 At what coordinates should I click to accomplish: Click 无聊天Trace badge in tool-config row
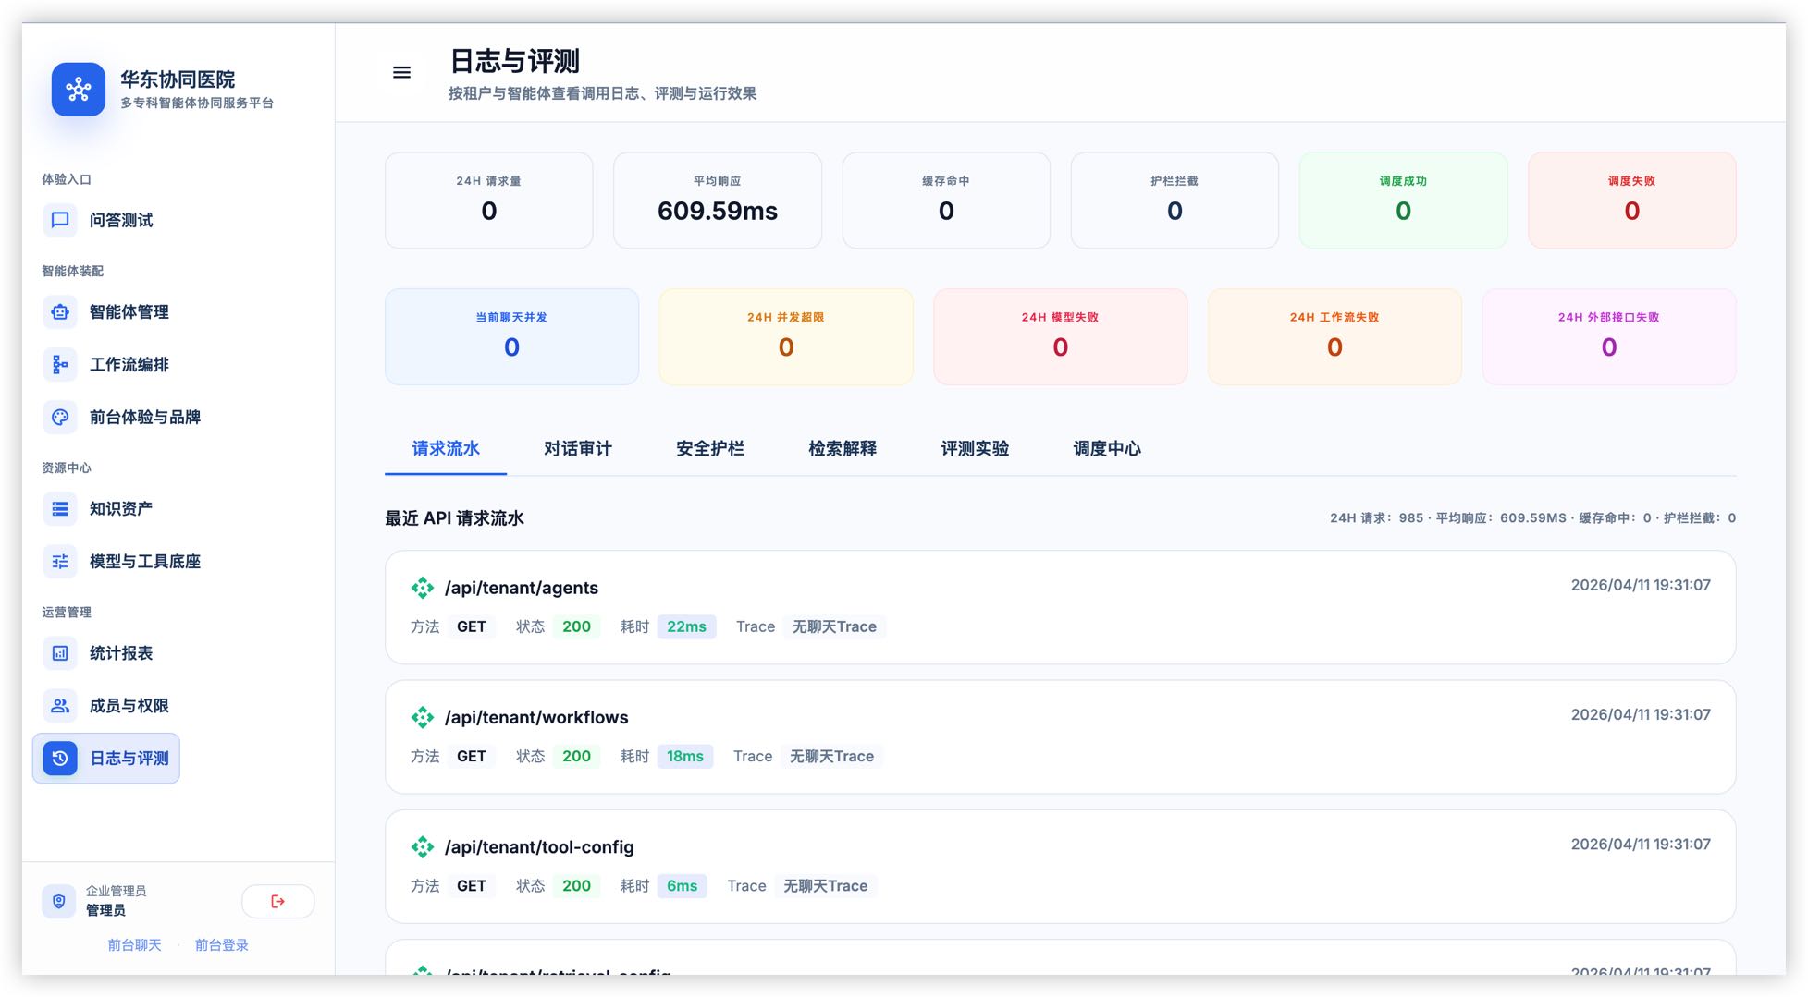click(825, 885)
